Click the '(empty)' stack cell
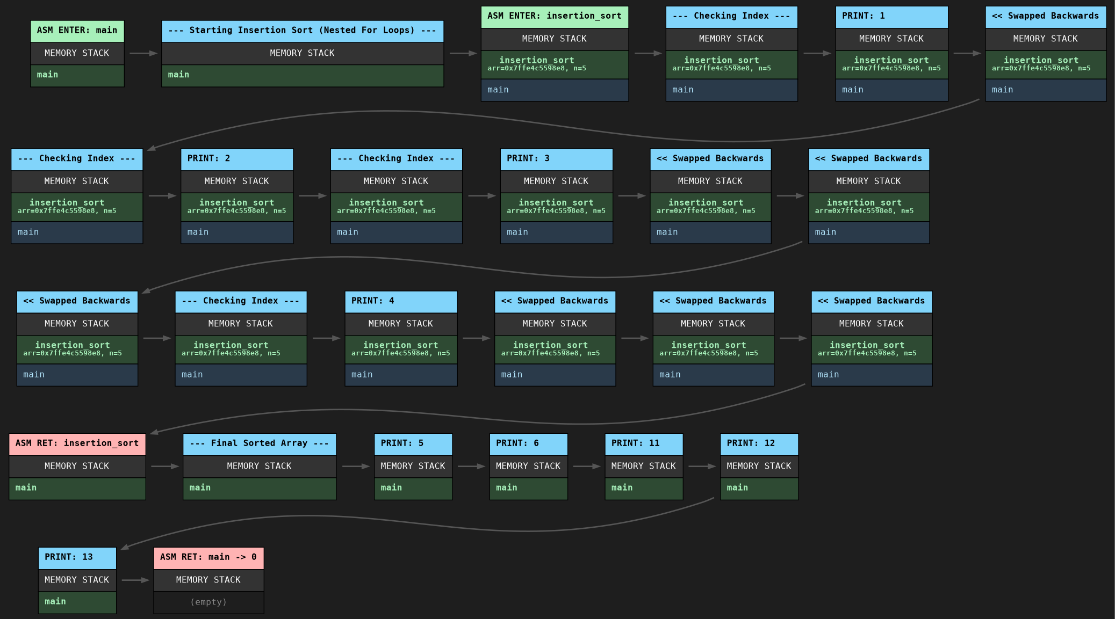This screenshot has width=1115, height=619. tap(208, 602)
